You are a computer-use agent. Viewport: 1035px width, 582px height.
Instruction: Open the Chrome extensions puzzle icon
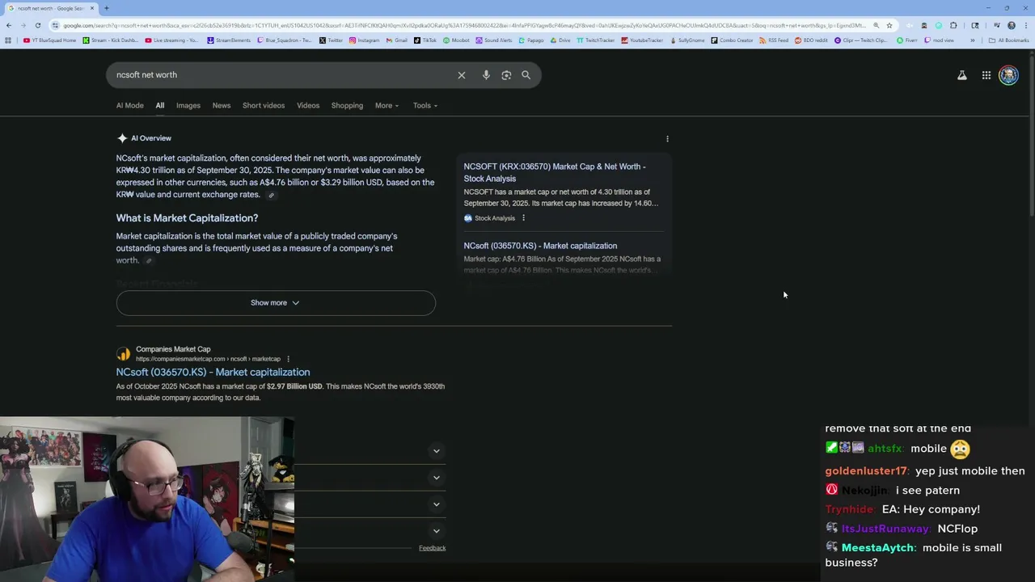[x=953, y=25]
